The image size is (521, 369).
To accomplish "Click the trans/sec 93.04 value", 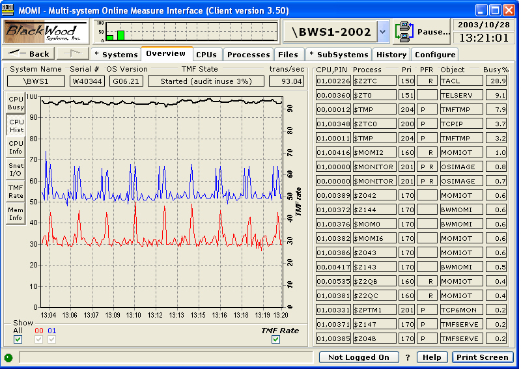I will click(x=287, y=81).
